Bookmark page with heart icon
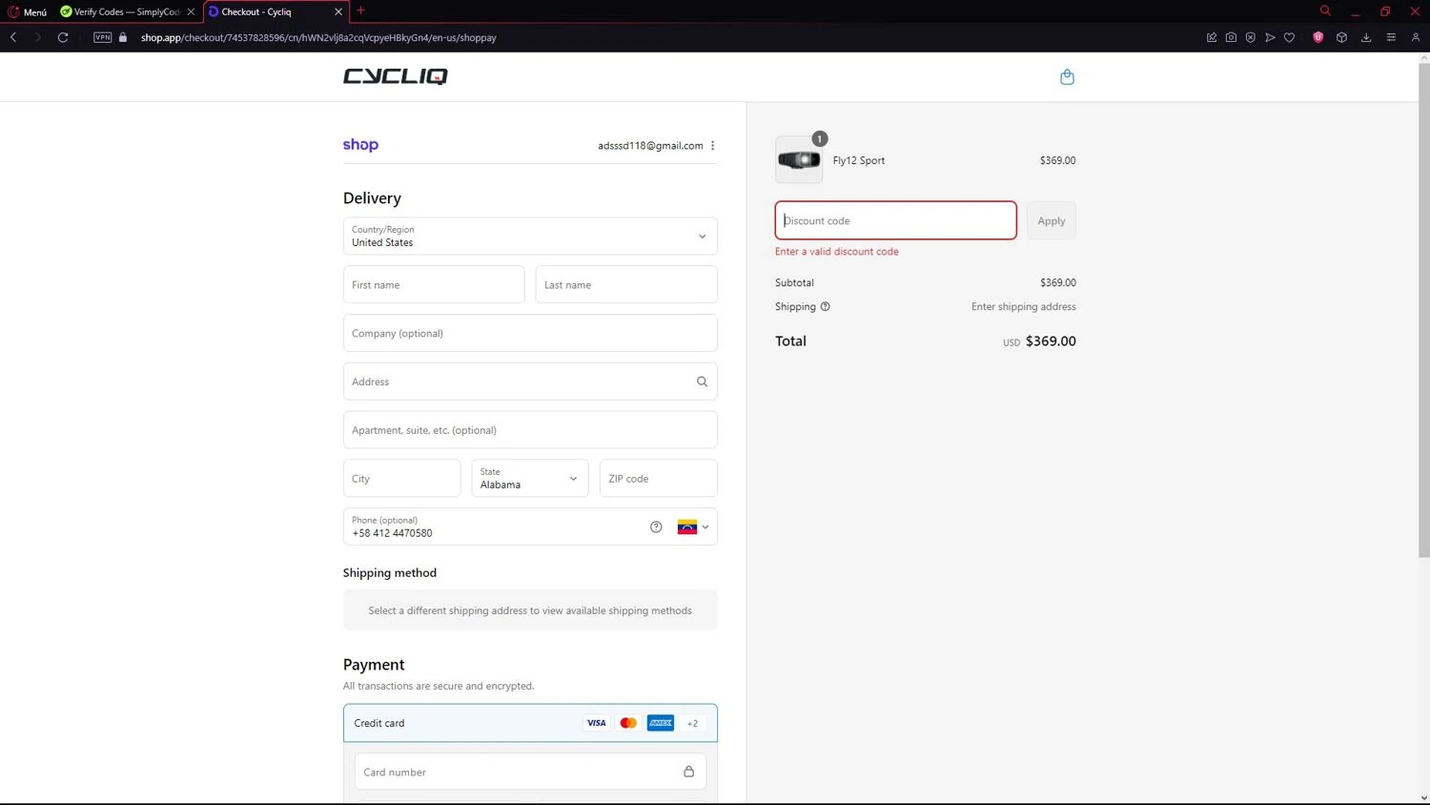 coord(1289,37)
